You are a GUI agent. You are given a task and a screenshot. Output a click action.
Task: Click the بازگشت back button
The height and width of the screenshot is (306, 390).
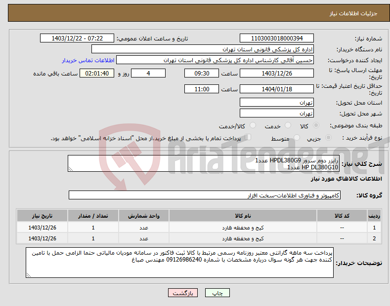183,293
